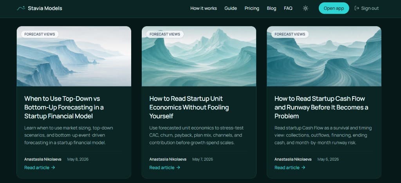Click the mountain peaks article thumbnail

199,56
